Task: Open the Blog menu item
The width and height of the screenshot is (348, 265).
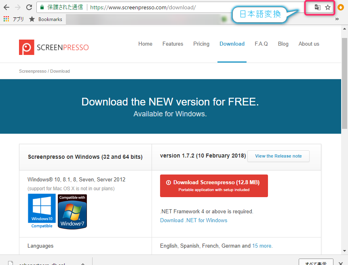Action: [283, 44]
